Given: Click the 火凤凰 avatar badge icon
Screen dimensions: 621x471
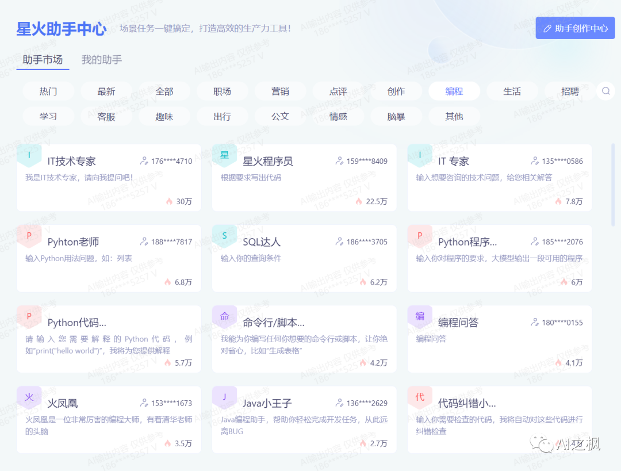Looking at the screenshot, I should 29,397.
